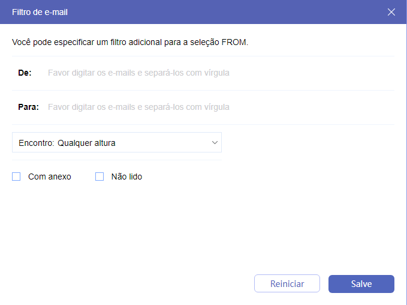Focus the placeholder text in De field

click(138, 73)
